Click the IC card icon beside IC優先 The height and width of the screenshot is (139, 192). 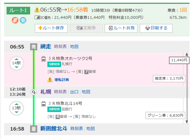pyautogui.click(x=37, y=17)
